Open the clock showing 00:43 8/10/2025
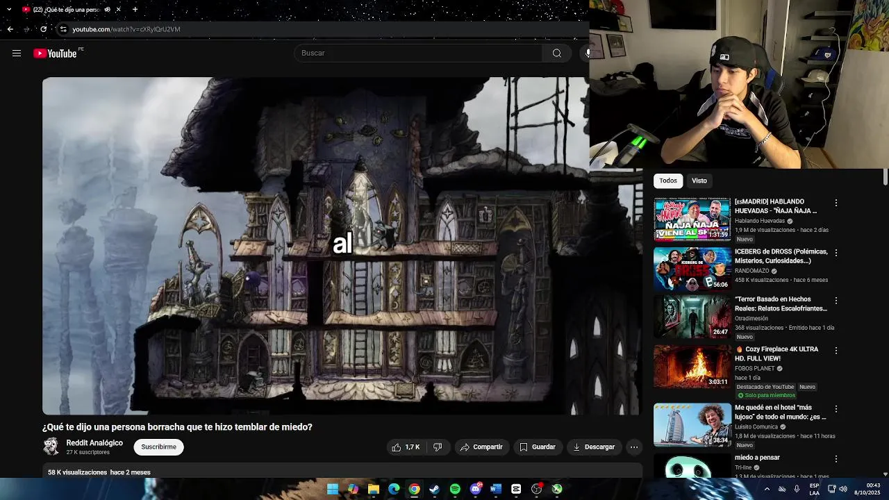The height and width of the screenshot is (500, 889). point(867,489)
